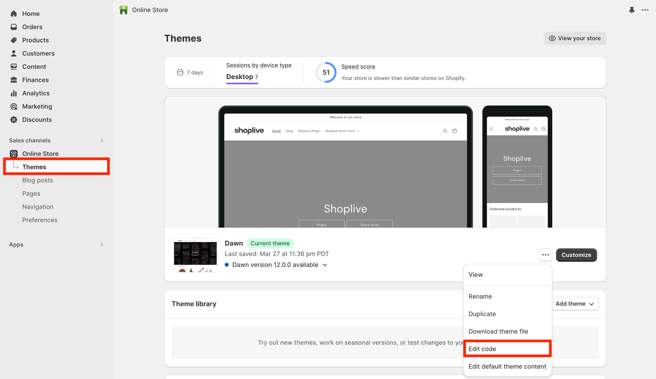Screen dimensions: 656x379
Task: Click the Products tag icon
Action: [14, 40]
